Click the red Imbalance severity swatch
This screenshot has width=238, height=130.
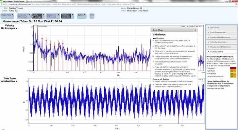(233, 68)
